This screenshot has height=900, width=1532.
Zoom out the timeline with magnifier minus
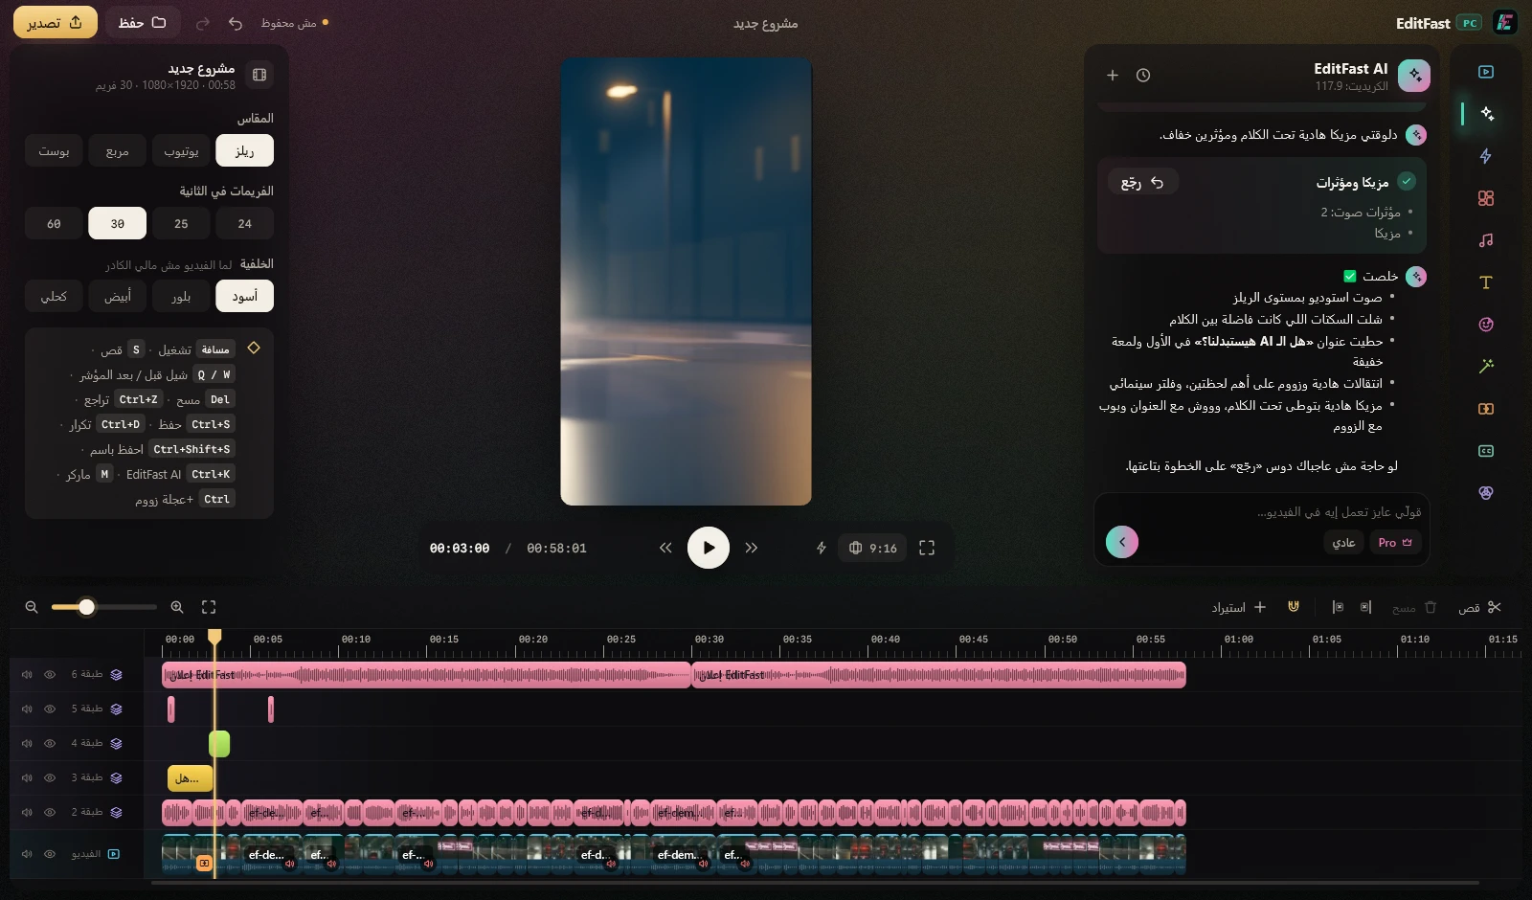click(x=32, y=607)
